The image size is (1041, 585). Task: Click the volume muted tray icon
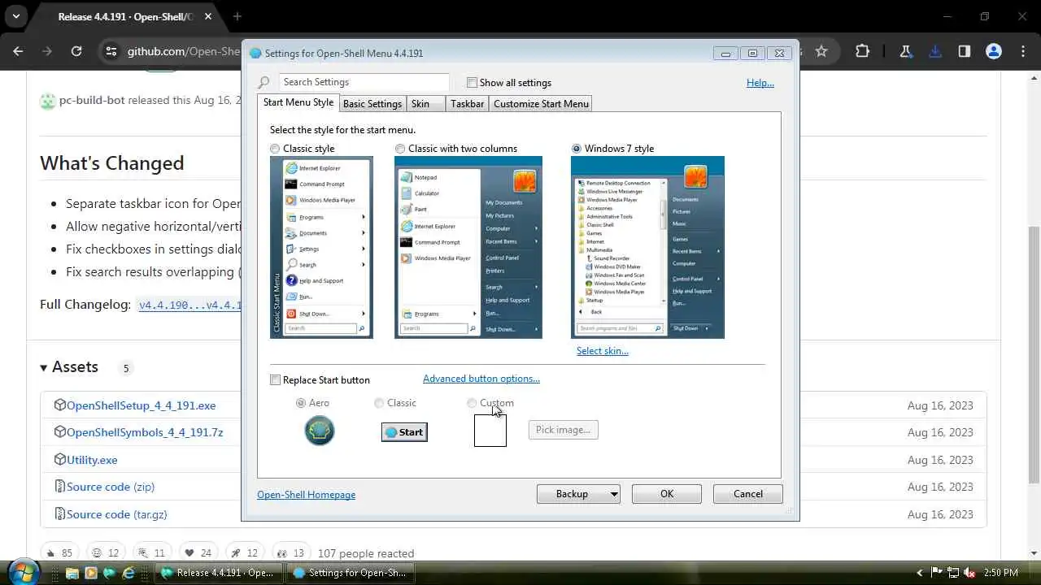point(969,573)
